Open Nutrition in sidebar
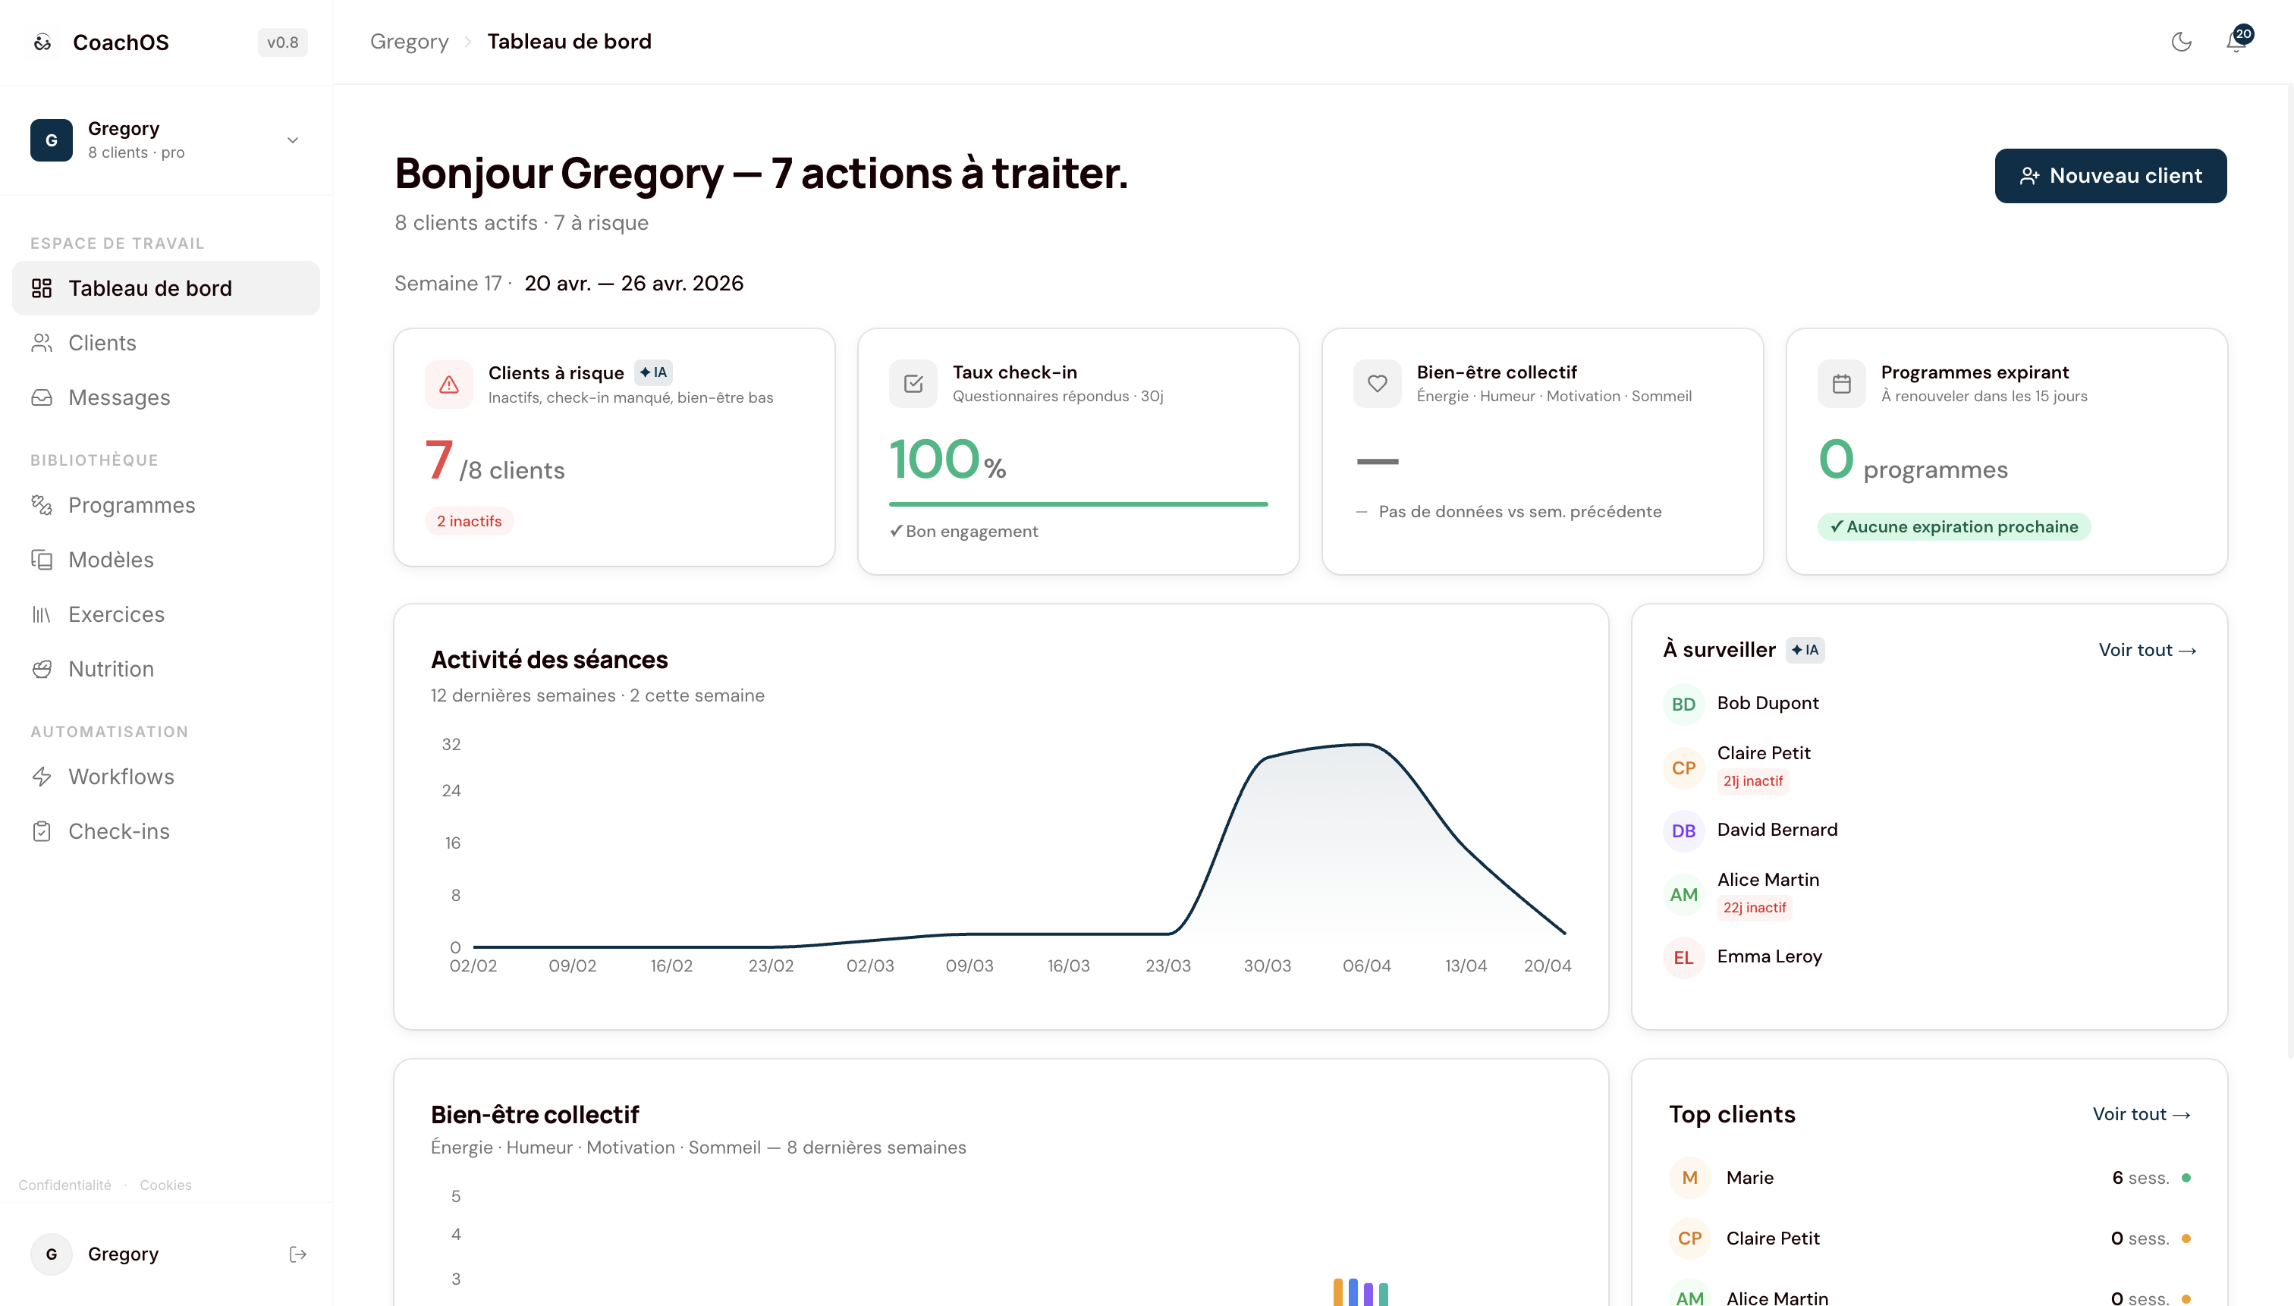This screenshot has height=1306, width=2294. (x=166, y=669)
